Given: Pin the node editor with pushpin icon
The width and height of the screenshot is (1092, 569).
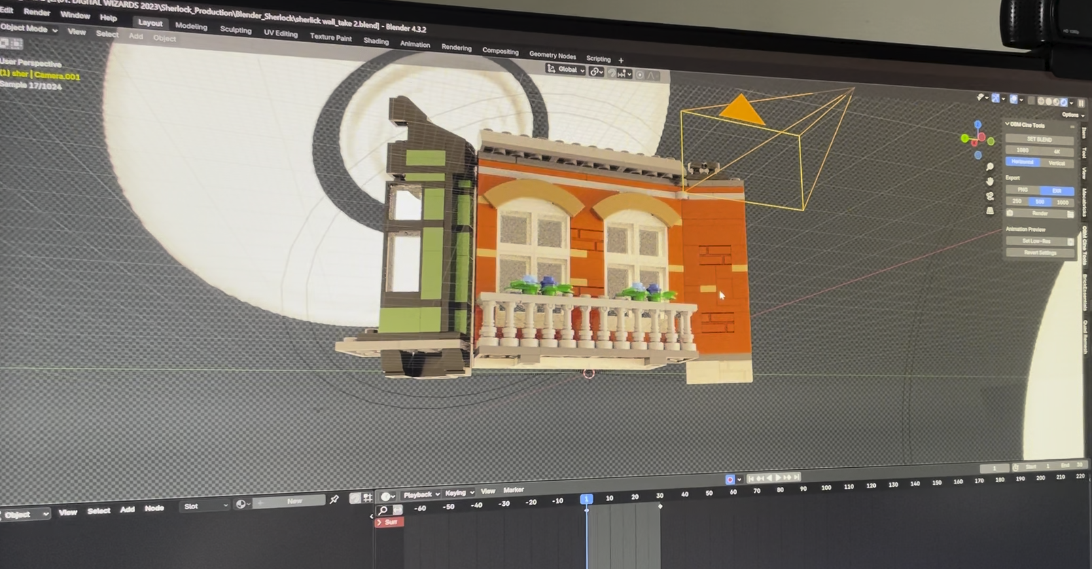Looking at the screenshot, I should (x=334, y=500).
